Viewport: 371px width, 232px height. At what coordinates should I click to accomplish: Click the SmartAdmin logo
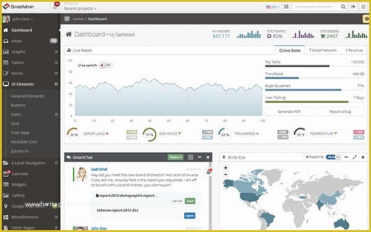[x=18, y=7]
